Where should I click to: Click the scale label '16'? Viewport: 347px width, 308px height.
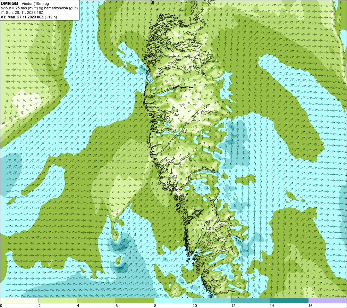coord(310,306)
